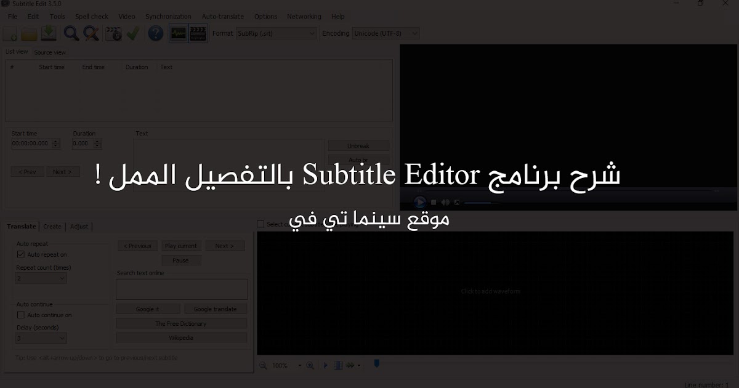This screenshot has width=739, height=388.
Task: Adjust the video player volume slider
Action: pos(482,202)
